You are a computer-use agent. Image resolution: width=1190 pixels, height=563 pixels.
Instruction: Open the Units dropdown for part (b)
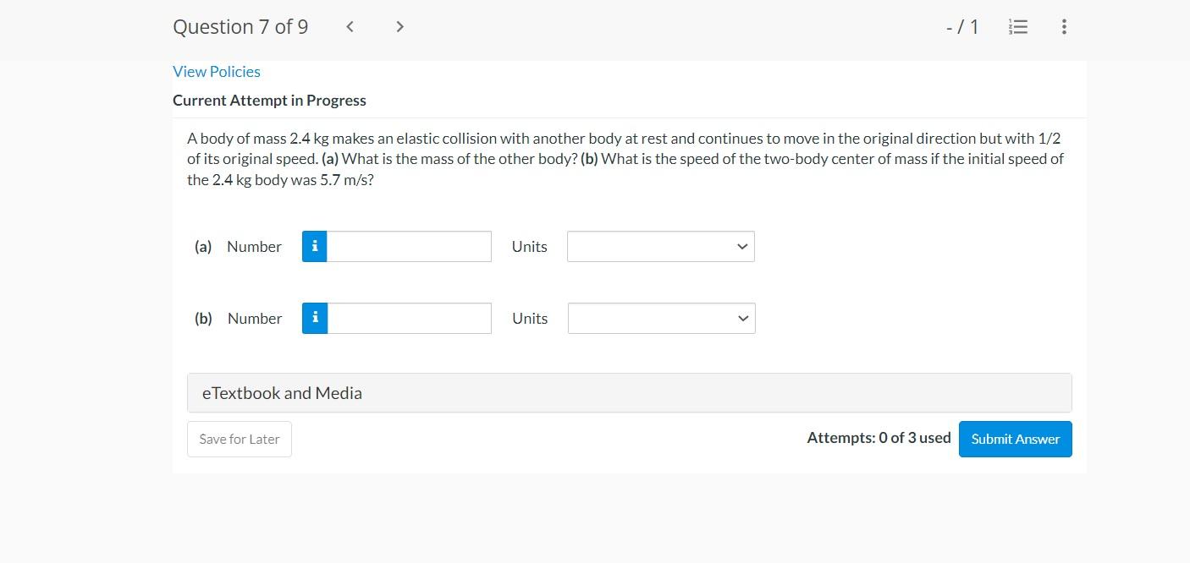click(x=661, y=319)
